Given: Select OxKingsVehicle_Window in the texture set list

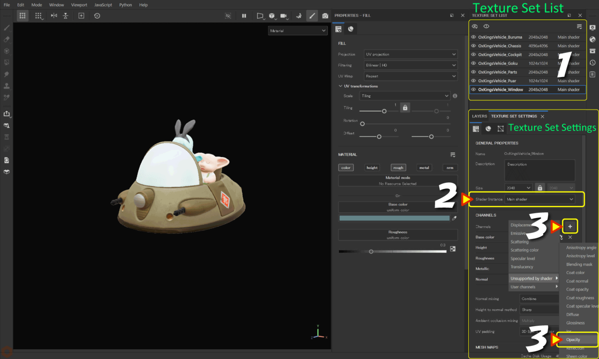Looking at the screenshot, I should tap(501, 90).
